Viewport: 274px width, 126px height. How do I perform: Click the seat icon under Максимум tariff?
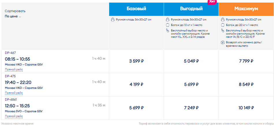tap(223, 31)
